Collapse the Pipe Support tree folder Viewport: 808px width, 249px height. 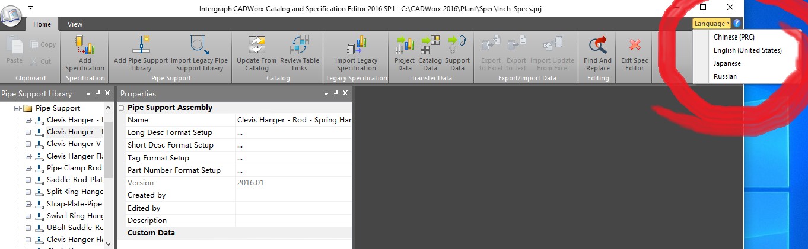click(18, 108)
